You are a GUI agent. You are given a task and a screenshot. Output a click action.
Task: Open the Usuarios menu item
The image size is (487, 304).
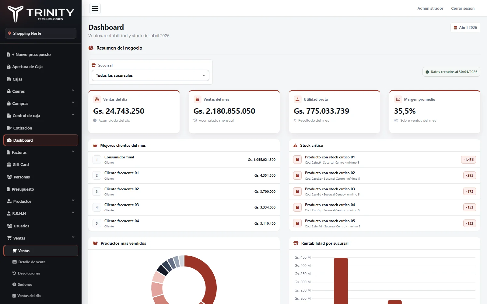(x=41, y=226)
